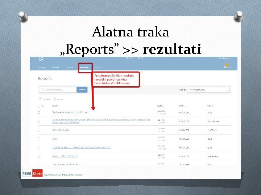Sort reports by Room column
The width and height of the screenshot is (261, 195).
[182, 106]
